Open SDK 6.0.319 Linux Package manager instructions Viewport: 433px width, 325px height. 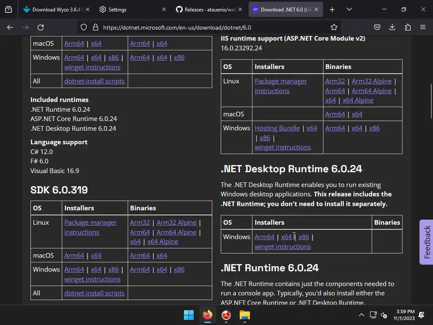[x=90, y=227]
